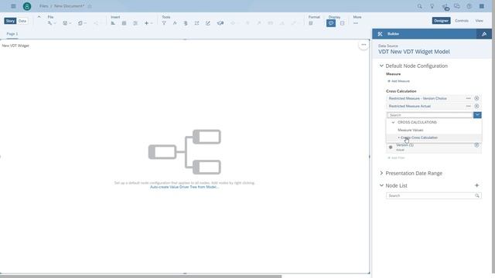The width and height of the screenshot is (495, 278).
Task: Open the discussions chat icon
Action: [x=457, y=6]
